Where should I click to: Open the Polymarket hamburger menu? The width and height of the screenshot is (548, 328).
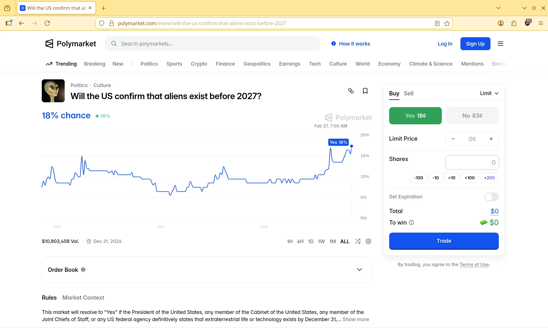500,44
